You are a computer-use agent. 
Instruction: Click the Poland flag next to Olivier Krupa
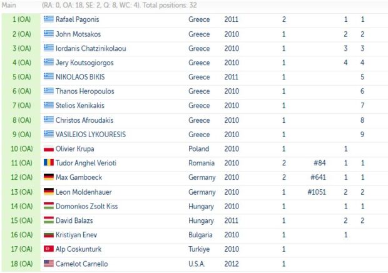[x=49, y=149]
